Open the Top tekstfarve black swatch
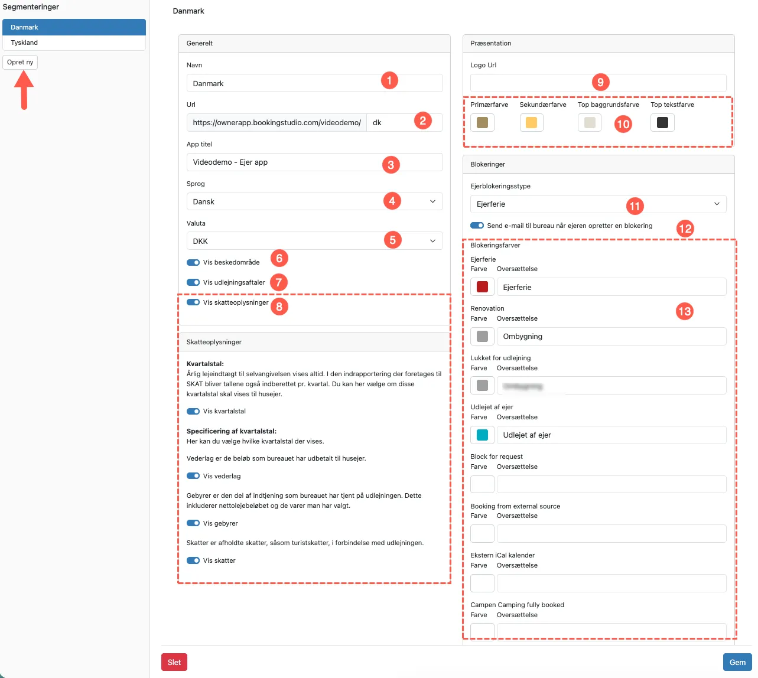 coord(662,122)
